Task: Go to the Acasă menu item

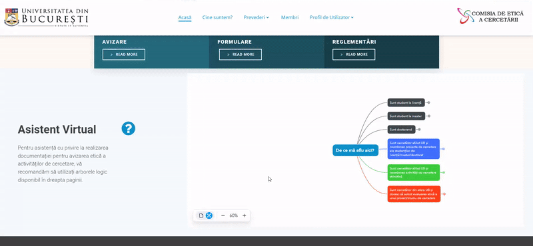Action: pos(185,17)
